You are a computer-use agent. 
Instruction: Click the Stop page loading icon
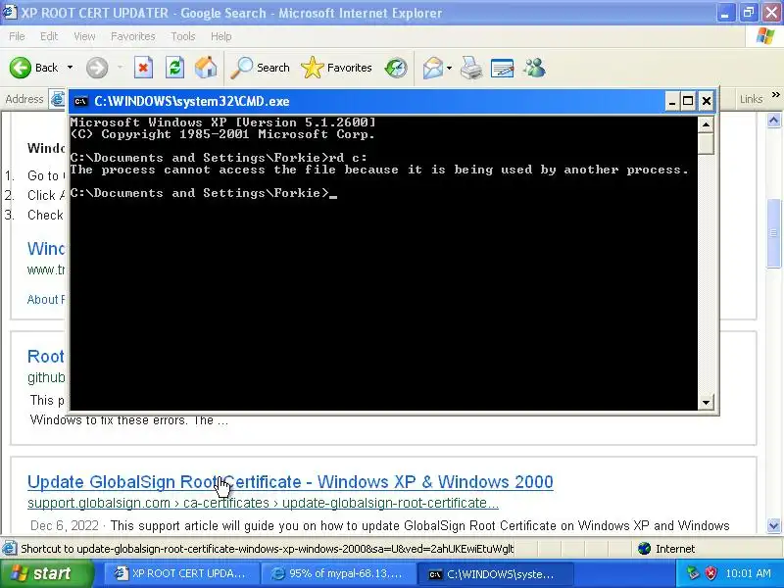click(x=143, y=68)
